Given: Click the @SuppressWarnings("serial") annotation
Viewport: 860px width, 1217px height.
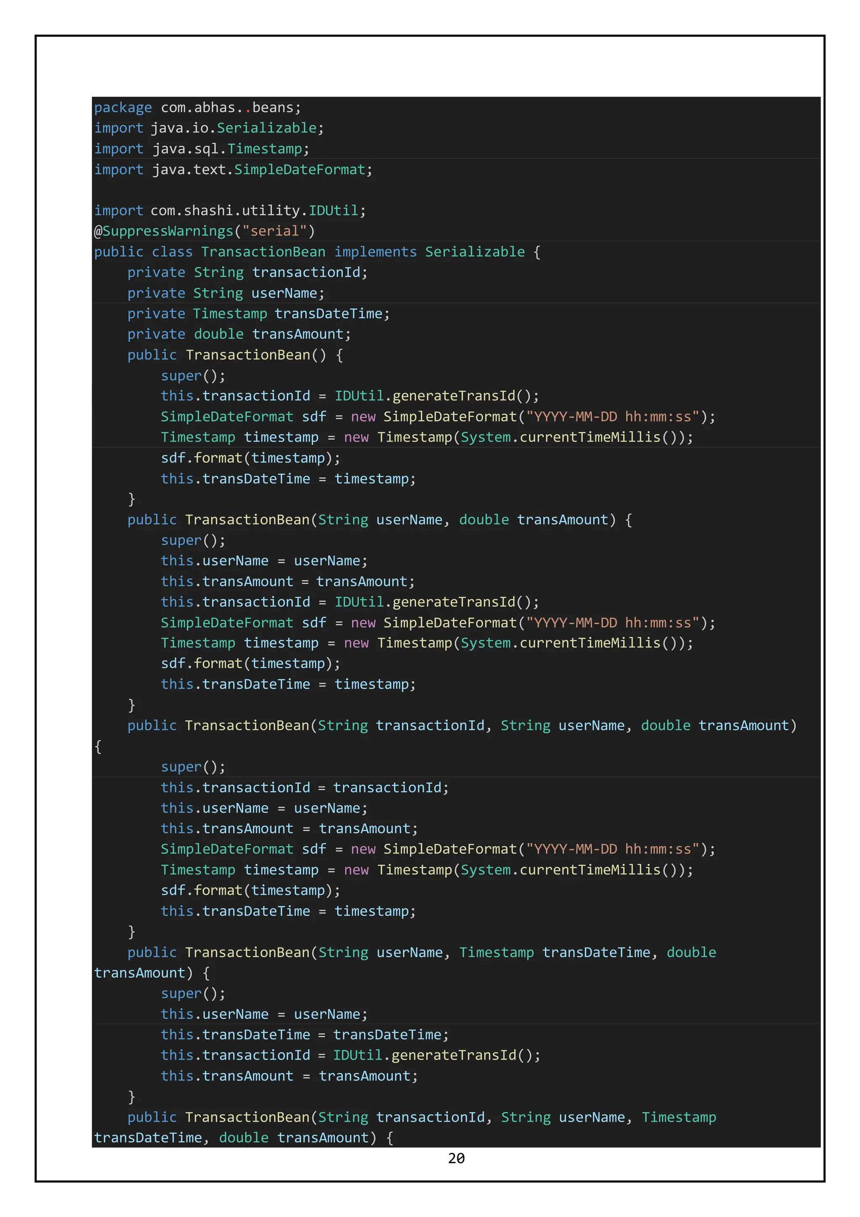Looking at the screenshot, I should click(x=205, y=231).
